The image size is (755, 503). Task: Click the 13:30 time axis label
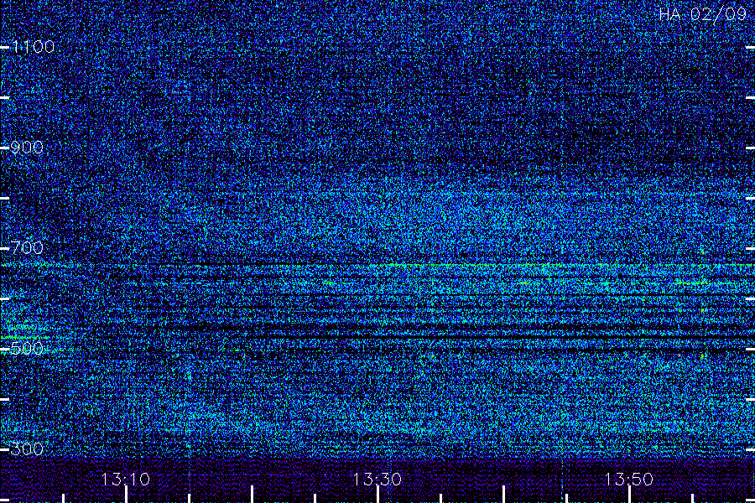pos(377,480)
